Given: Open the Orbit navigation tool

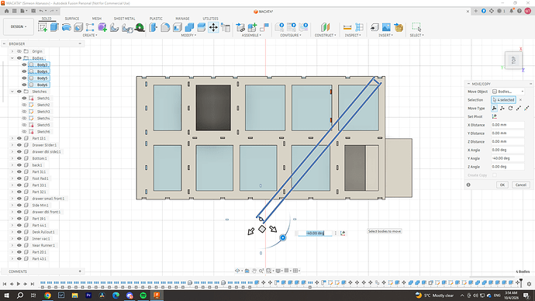Looking at the screenshot, I should [x=237, y=271].
